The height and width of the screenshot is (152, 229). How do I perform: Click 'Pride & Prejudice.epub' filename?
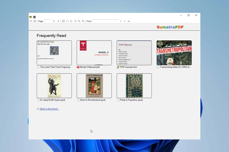[x=131, y=100]
